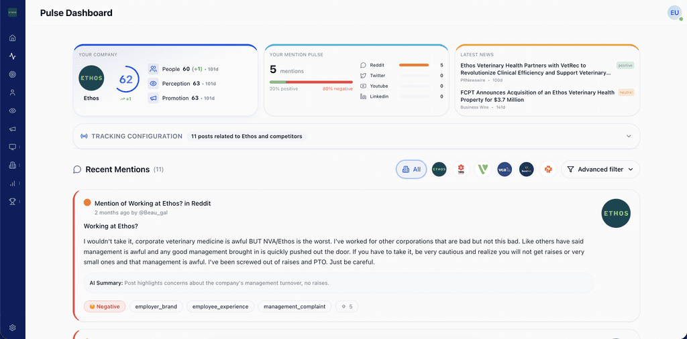This screenshot has height=339, width=687.
Task: Click the management_complaint tag
Action: pyautogui.click(x=295, y=307)
